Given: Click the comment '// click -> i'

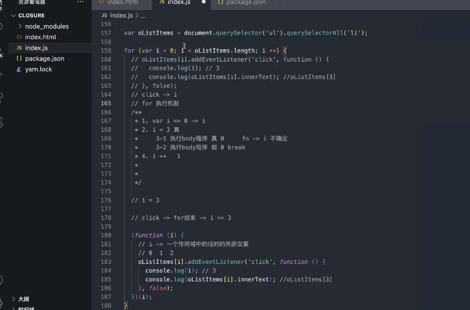Looking at the screenshot, I should click(x=154, y=95).
